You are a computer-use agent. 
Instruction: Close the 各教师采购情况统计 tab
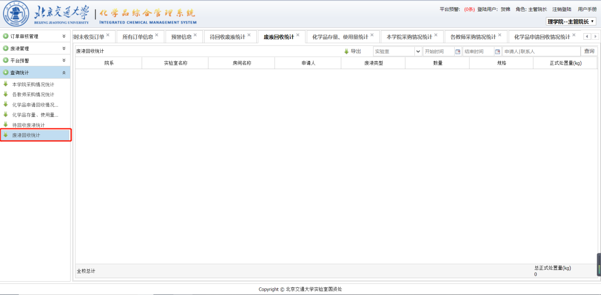point(500,35)
